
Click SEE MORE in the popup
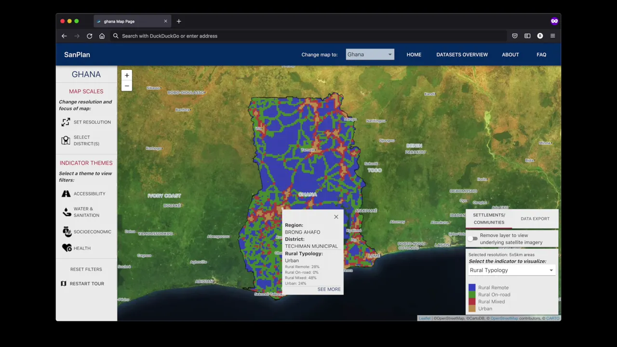[x=329, y=289]
